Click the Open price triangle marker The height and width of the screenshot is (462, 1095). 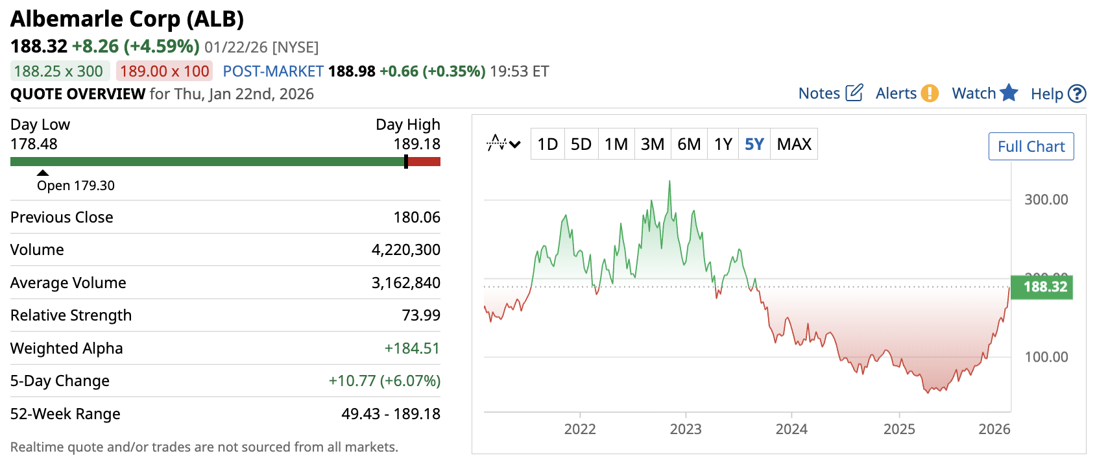coord(43,173)
